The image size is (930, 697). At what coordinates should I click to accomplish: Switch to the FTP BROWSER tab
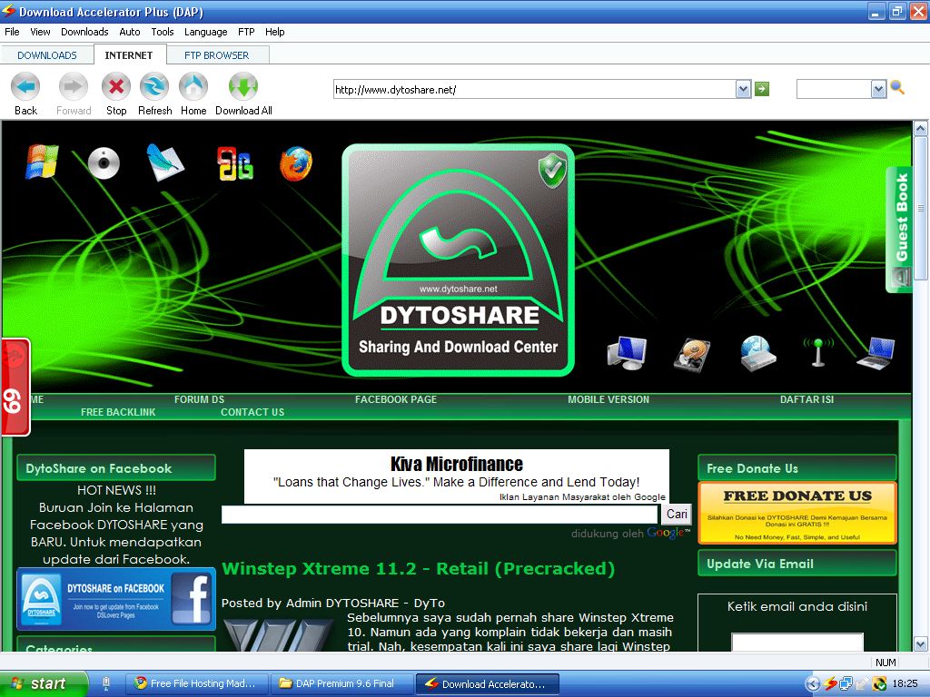pos(216,55)
